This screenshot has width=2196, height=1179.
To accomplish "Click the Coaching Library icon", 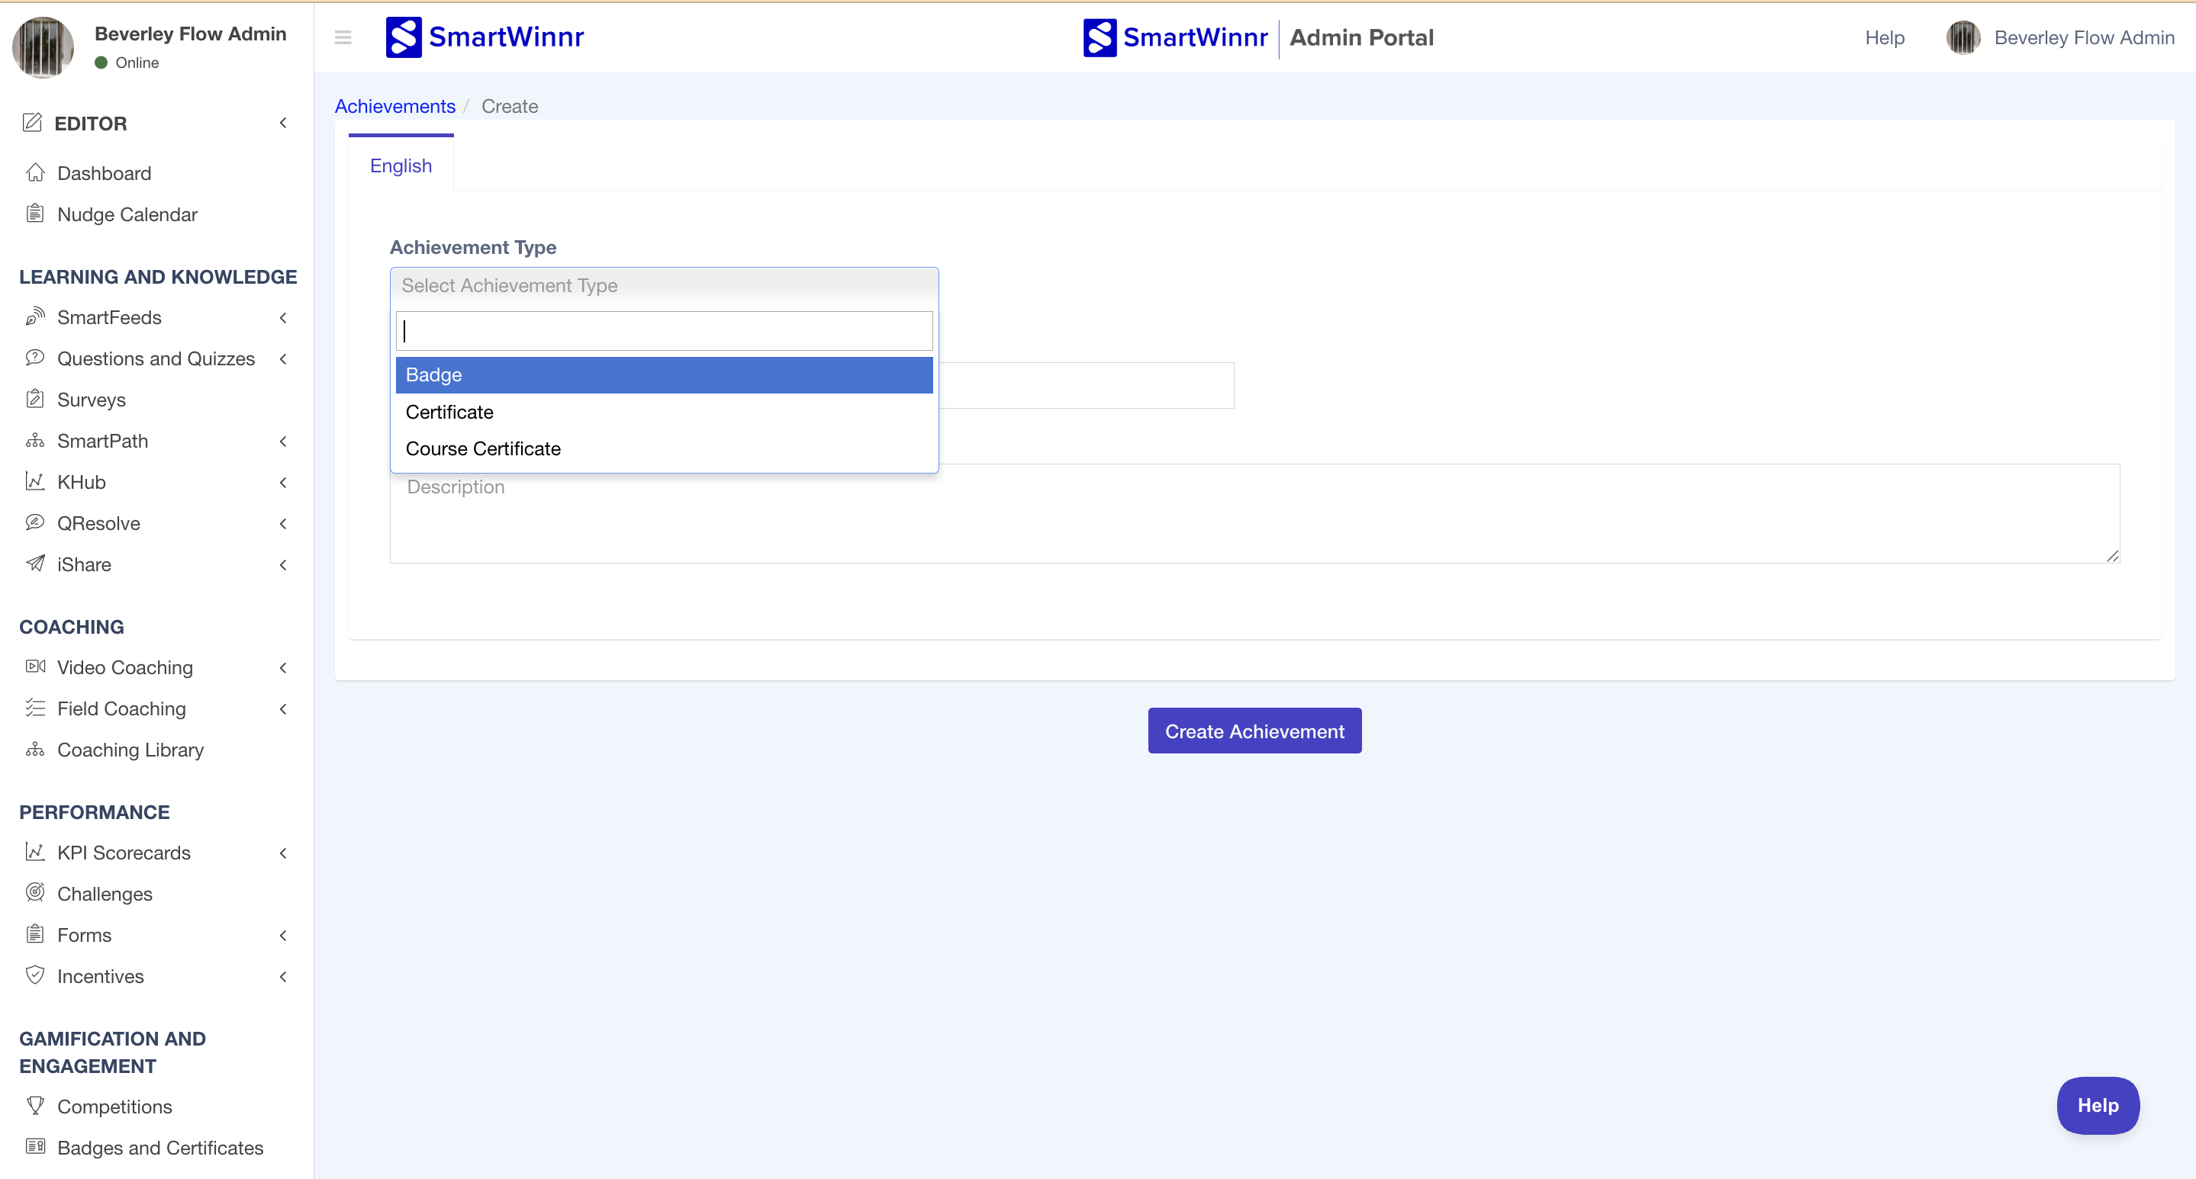I will click(x=35, y=750).
